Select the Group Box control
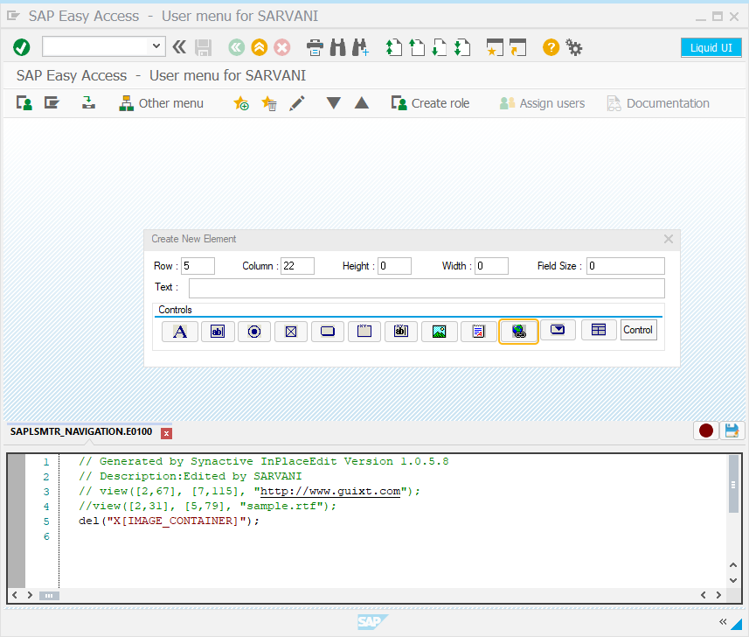 click(x=364, y=331)
